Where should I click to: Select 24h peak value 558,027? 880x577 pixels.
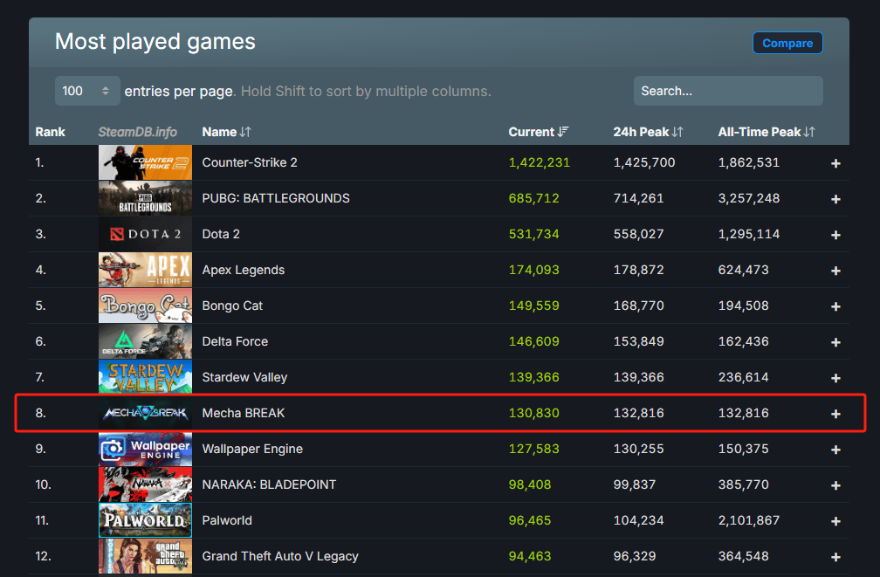click(x=639, y=234)
